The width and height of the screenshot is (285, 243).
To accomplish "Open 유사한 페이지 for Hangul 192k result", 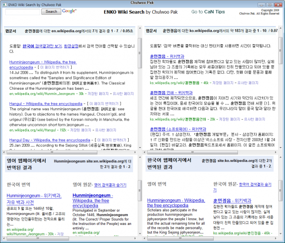I will (105, 130).
